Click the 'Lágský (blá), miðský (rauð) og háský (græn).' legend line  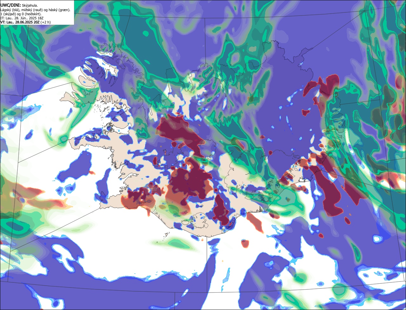[x=36, y=10]
